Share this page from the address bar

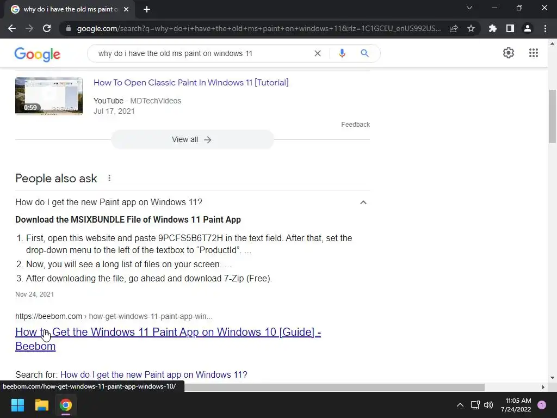(453, 28)
